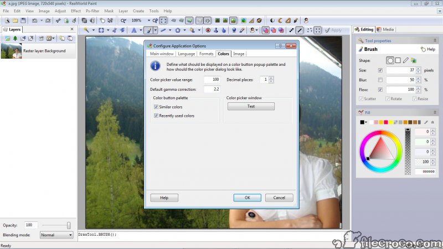Click the color dropper icon in Fill
This screenshot has height=249, width=443.
(x=426, y=122)
